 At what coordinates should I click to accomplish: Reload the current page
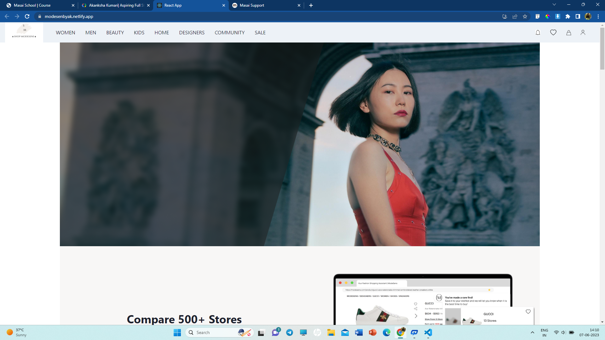point(27,16)
